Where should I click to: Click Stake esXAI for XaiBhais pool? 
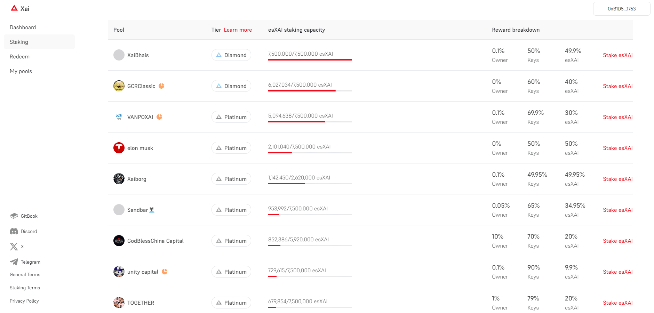[617, 55]
